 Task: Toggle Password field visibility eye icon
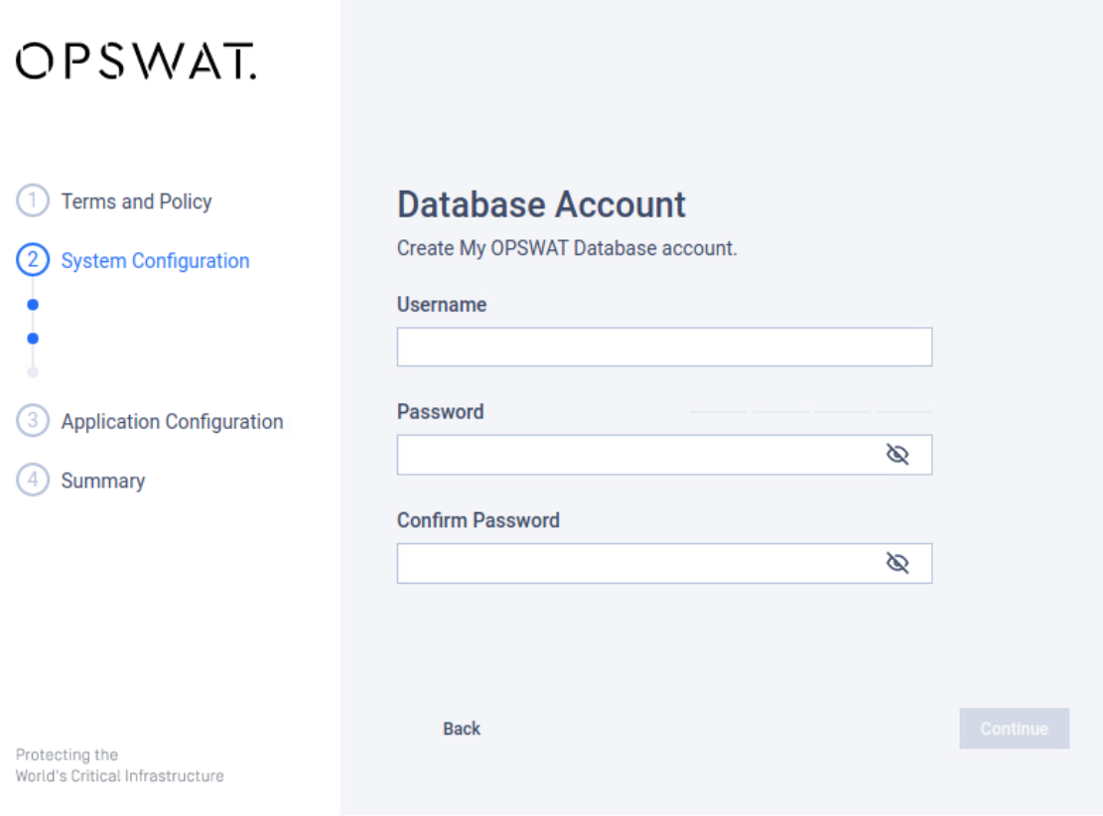tap(896, 455)
